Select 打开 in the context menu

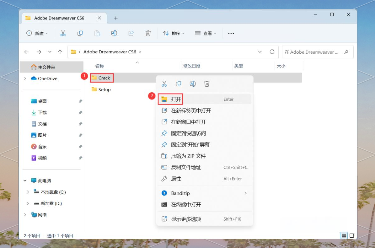(205, 99)
